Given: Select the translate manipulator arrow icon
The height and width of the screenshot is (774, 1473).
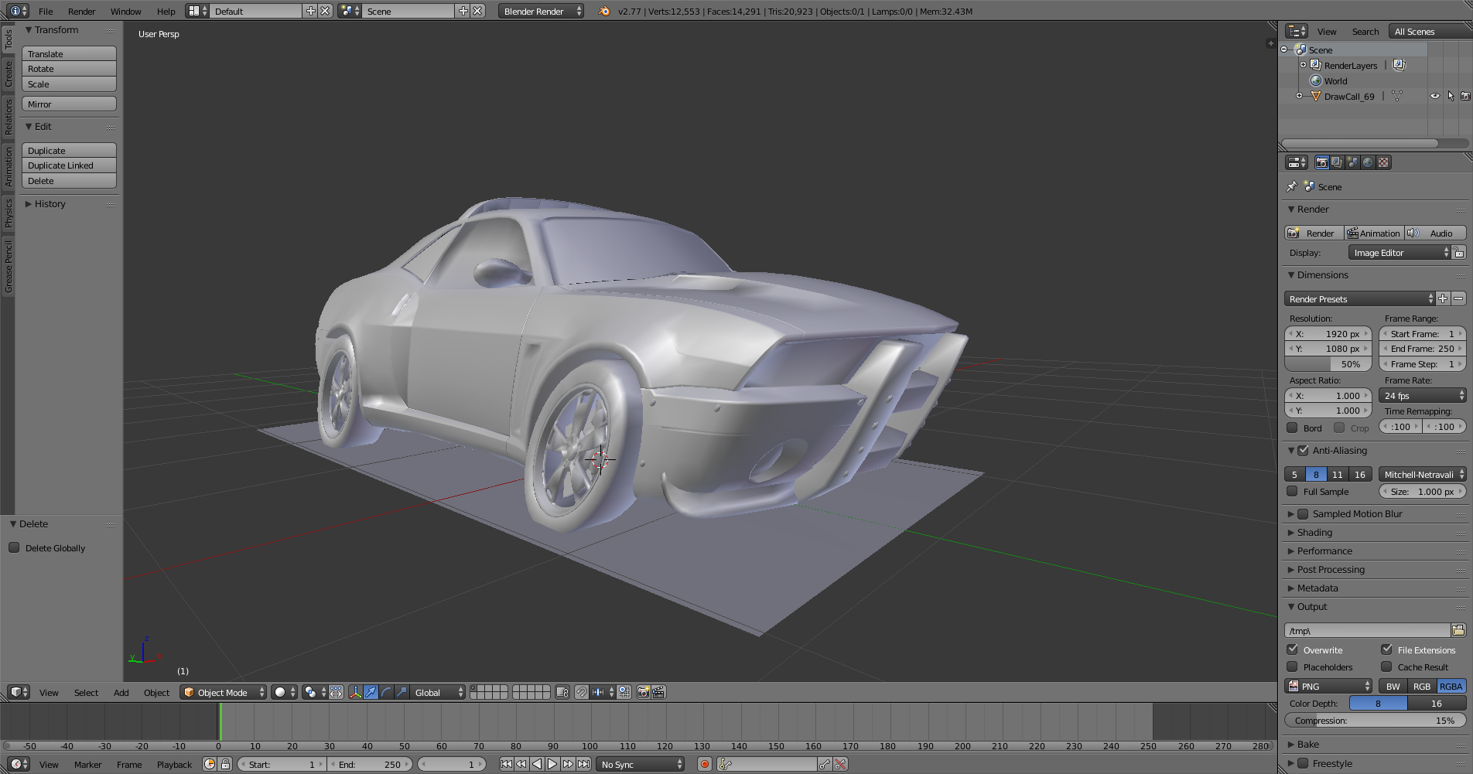Looking at the screenshot, I should coord(371,692).
